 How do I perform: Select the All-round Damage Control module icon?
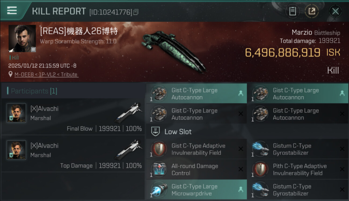pyautogui.click(x=159, y=169)
